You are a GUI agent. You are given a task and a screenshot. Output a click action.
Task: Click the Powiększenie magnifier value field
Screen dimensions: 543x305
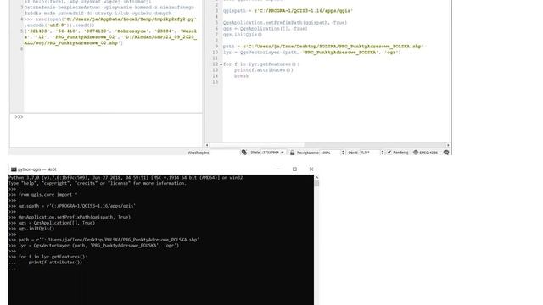(331, 152)
